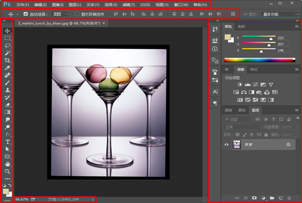Open the 滤镜(T) menu
This screenshot has height=203, width=302.
pos(129,5)
